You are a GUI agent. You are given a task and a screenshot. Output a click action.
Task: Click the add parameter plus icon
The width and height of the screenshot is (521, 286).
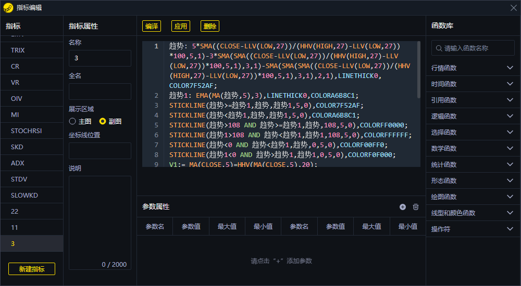click(403, 207)
